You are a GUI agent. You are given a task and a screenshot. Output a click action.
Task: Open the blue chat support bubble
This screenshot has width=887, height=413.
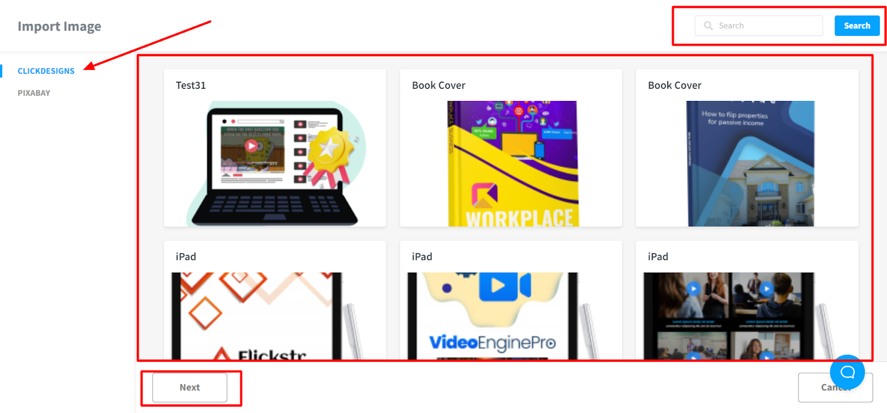[x=847, y=372]
